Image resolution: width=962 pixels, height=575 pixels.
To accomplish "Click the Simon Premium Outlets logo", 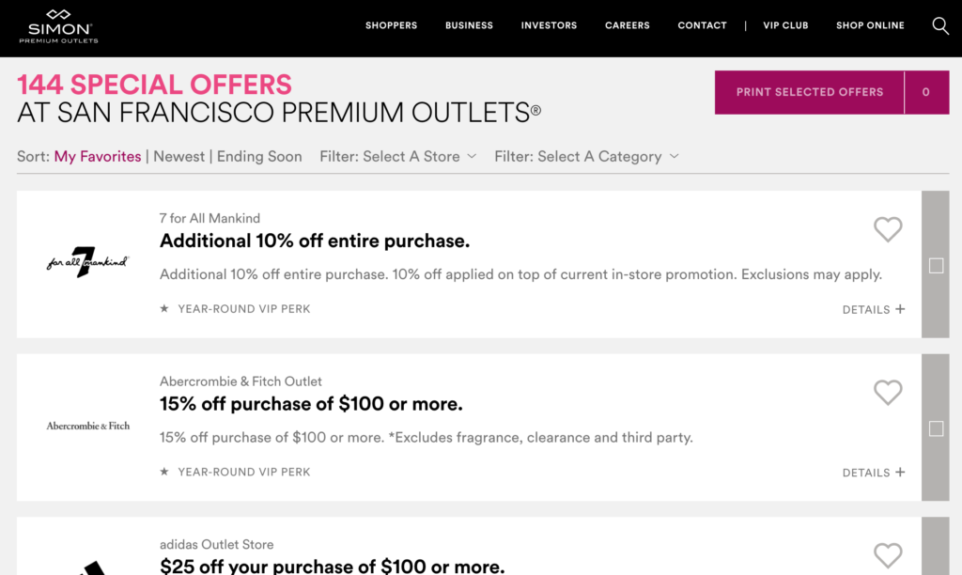I will click(x=58, y=26).
